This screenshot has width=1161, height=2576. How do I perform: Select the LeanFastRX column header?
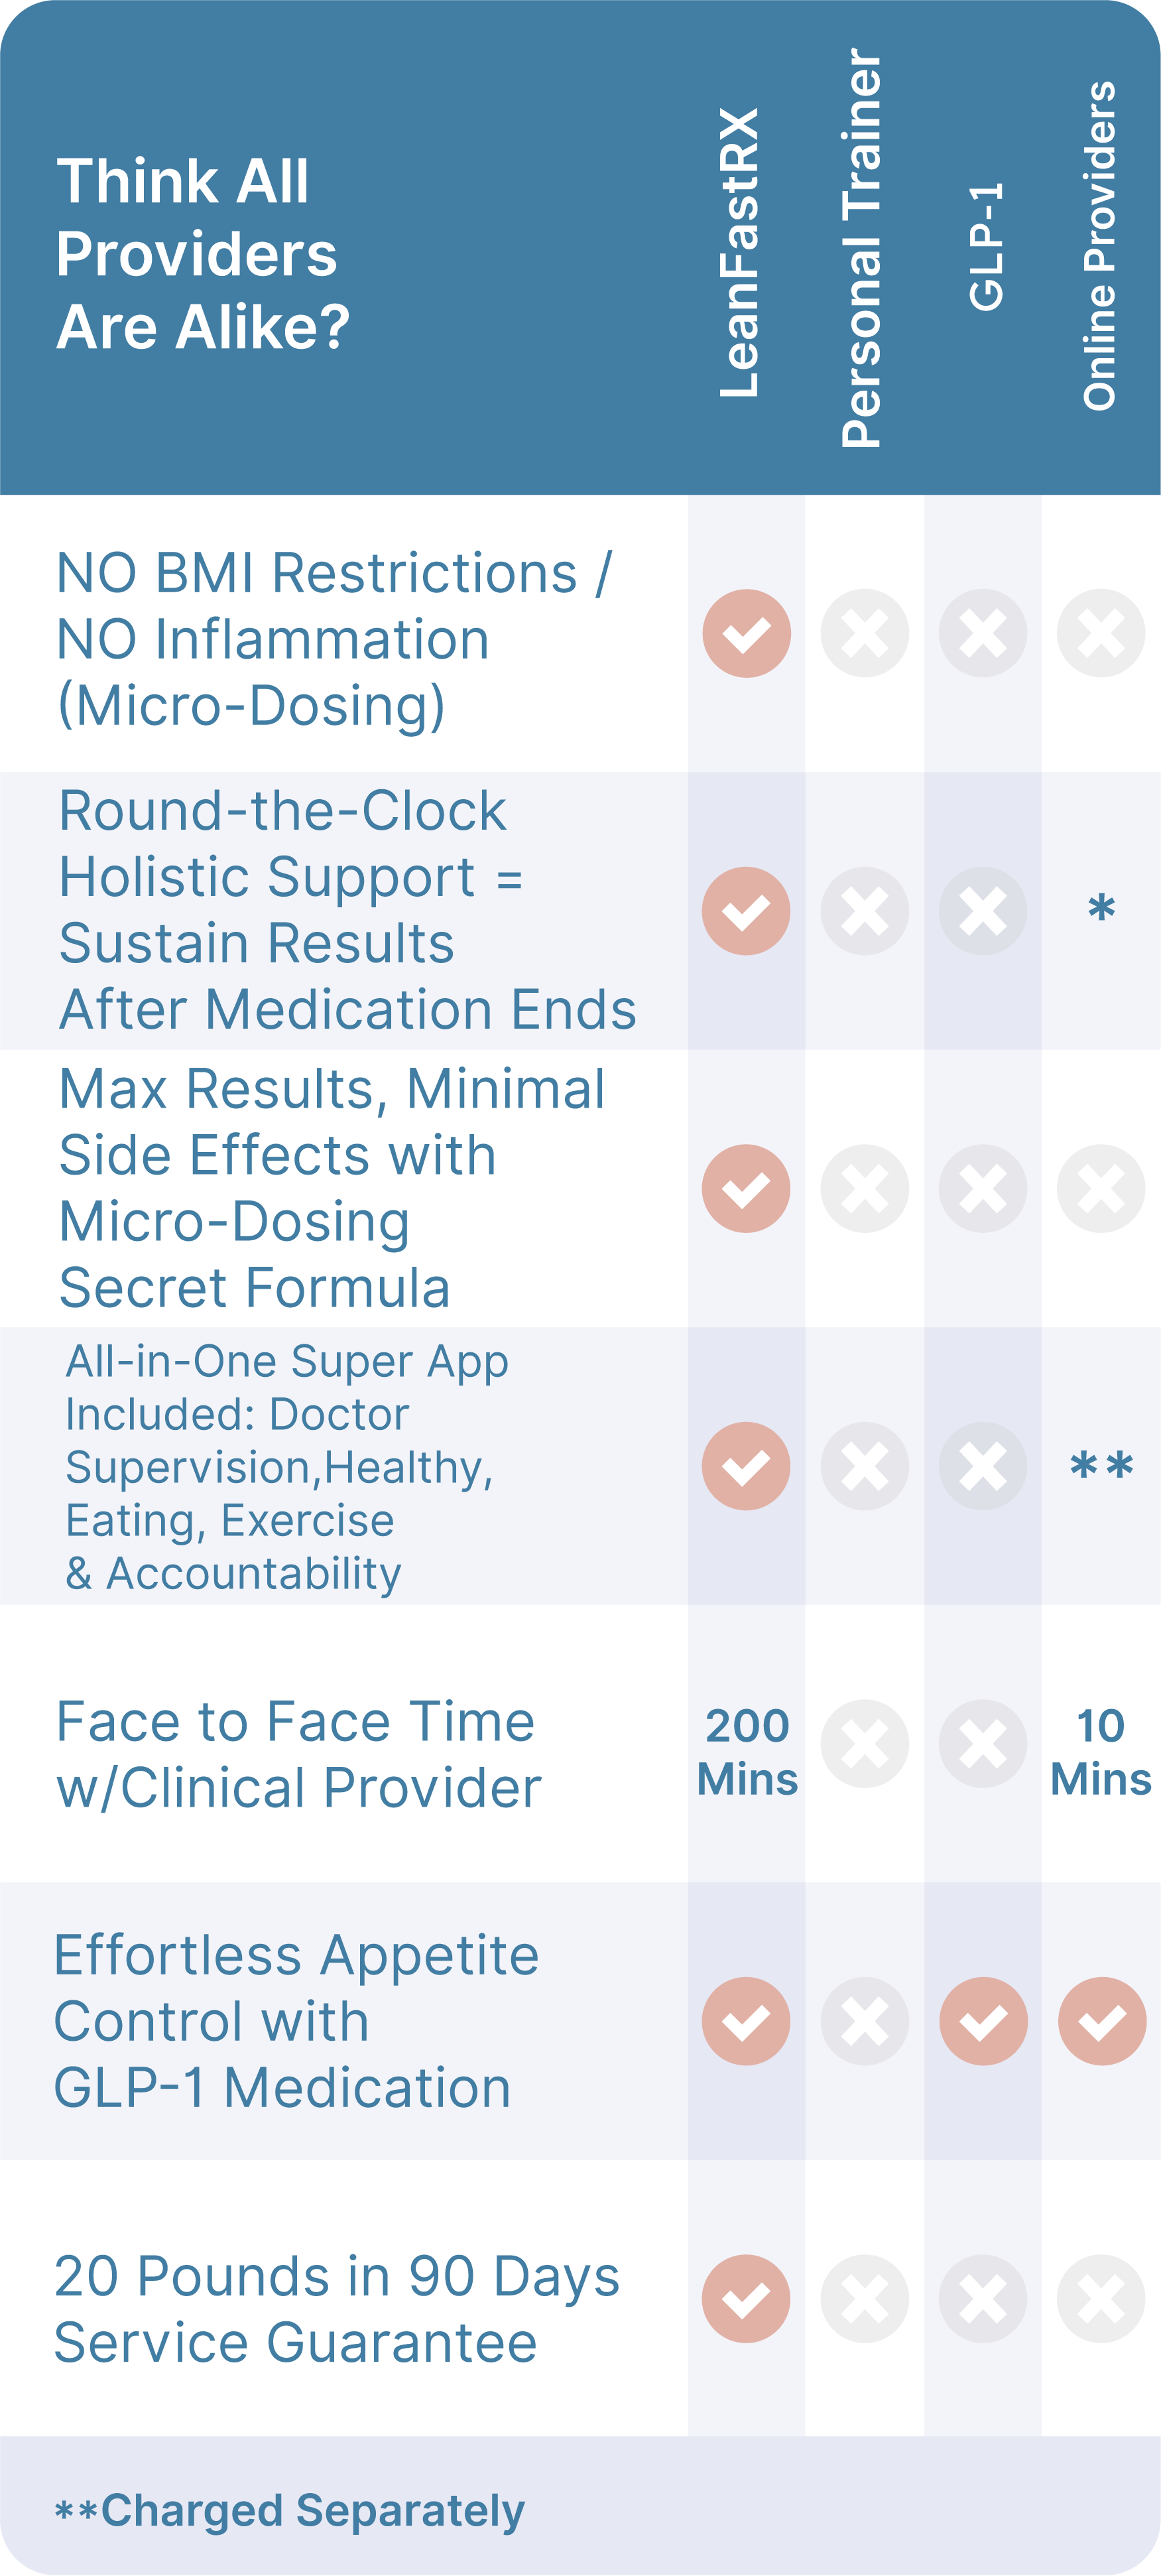tap(741, 253)
